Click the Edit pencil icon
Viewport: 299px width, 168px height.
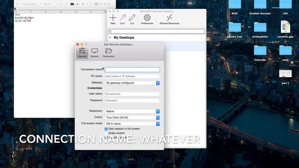tap(132, 18)
